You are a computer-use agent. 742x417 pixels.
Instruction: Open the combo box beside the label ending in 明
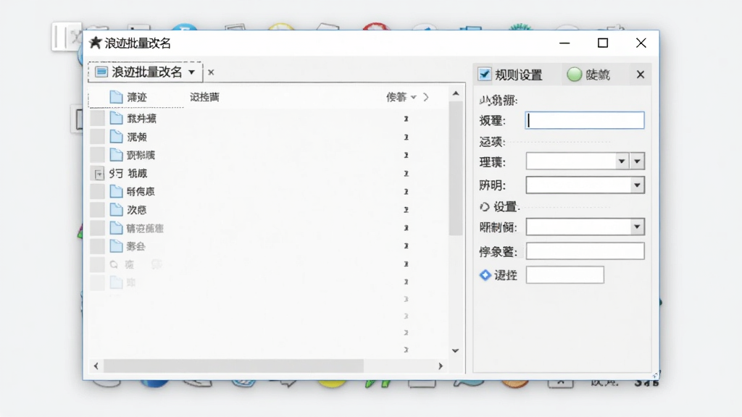585,185
